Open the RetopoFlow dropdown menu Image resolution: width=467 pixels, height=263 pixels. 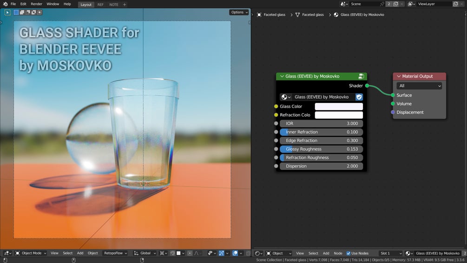pos(115,253)
